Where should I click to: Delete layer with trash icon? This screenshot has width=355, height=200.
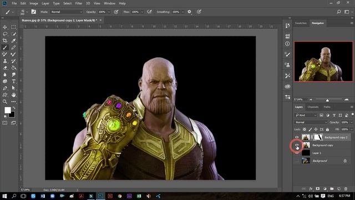pos(346,189)
